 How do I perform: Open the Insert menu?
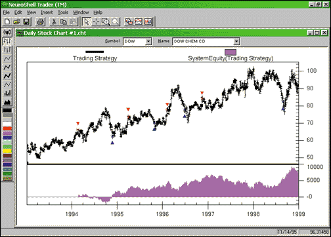47,12
